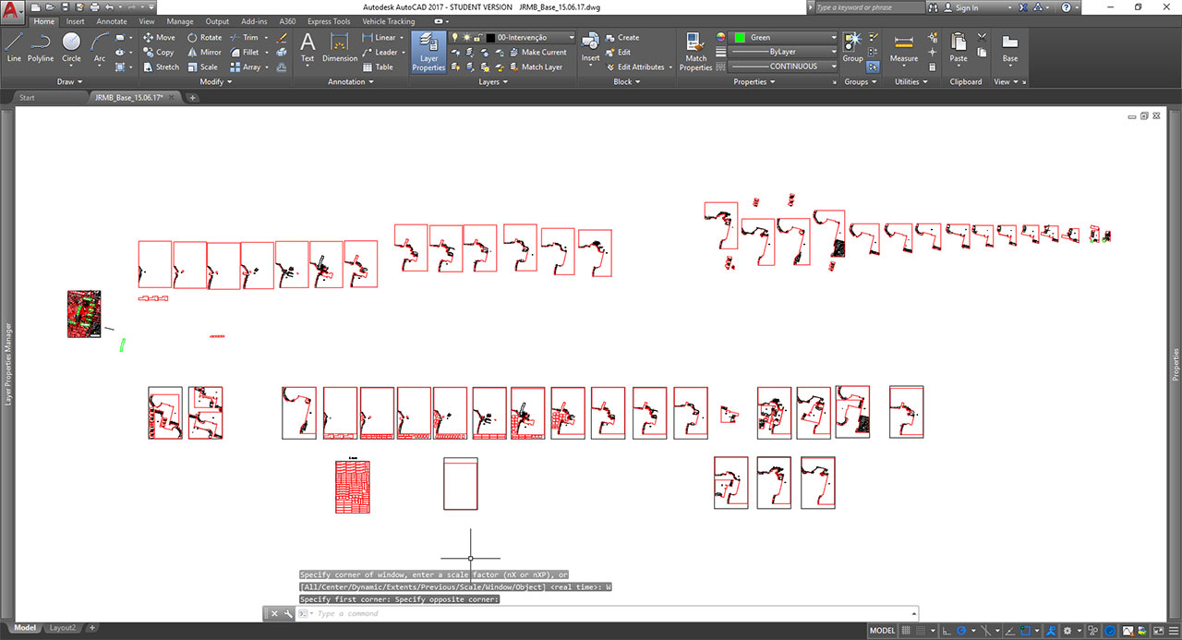Click the Plot printer icon
1182x640 pixels.
[95, 6]
